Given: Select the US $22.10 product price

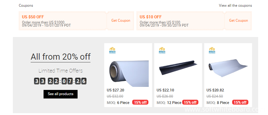Looking at the screenshot, I should [x=165, y=90].
